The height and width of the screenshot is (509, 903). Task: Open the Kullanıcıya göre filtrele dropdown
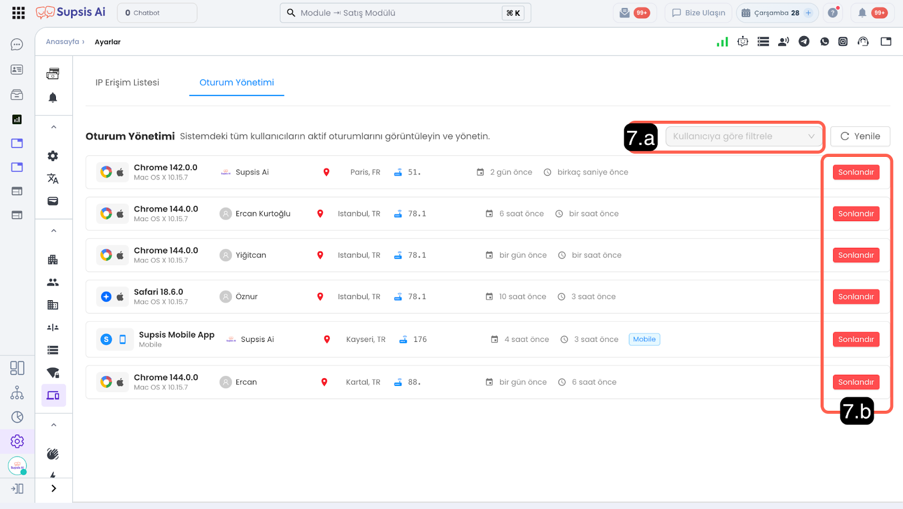(x=743, y=137)
